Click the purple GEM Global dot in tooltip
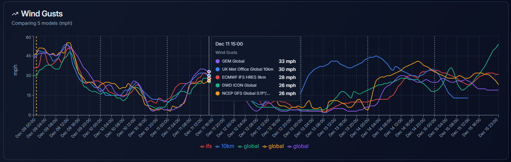 217,61
